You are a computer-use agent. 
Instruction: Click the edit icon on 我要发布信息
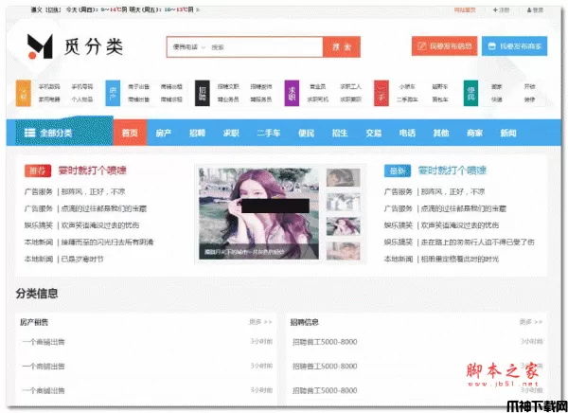[x=421, y=46]
